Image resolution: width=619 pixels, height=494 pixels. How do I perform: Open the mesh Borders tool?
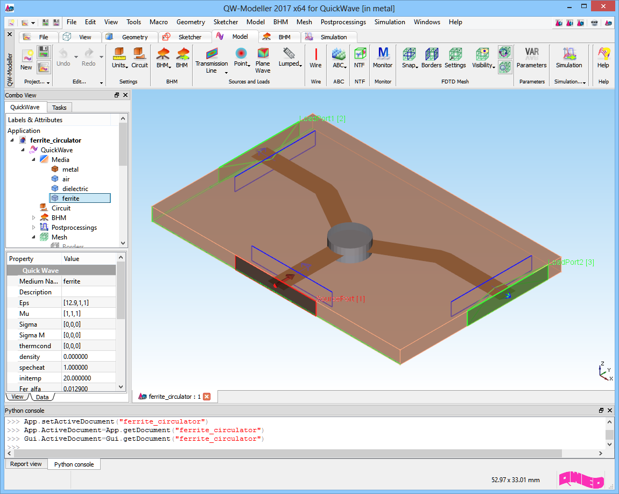(x=432, y=58)
